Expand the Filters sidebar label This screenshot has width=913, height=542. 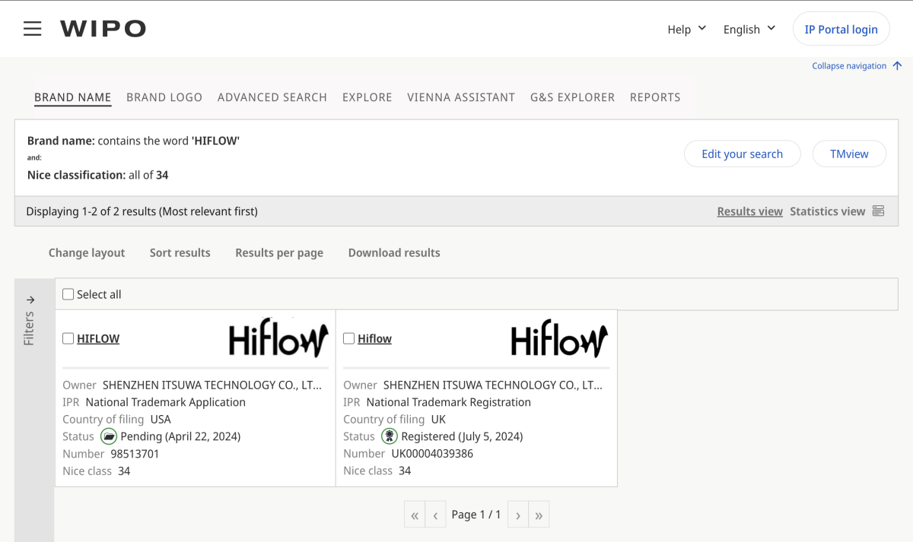[29, 328]
